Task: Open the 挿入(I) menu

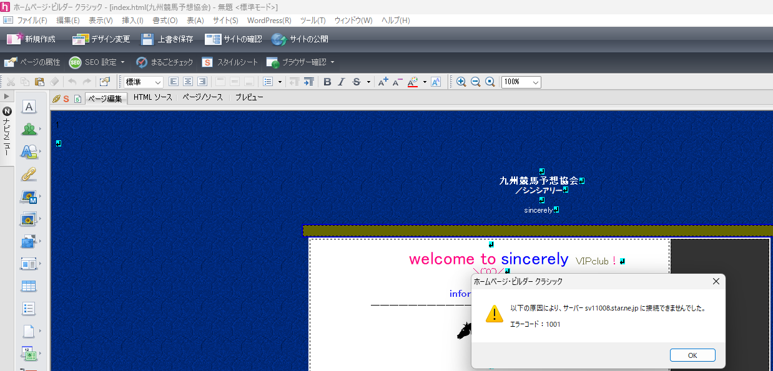Action: tap(132, 21)
